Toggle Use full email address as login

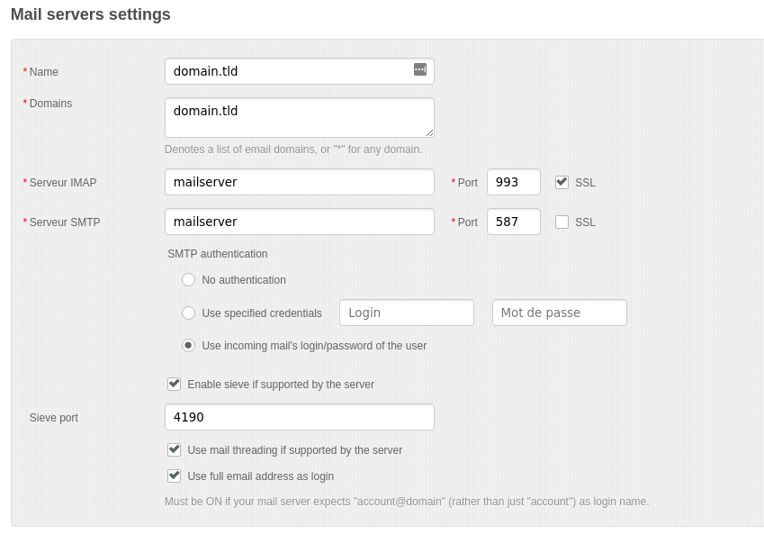point(175,476)
